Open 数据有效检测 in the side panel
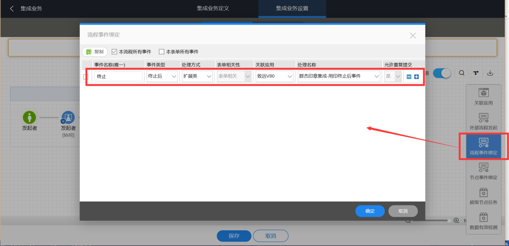The image size is (509, 246). point(483,221)
